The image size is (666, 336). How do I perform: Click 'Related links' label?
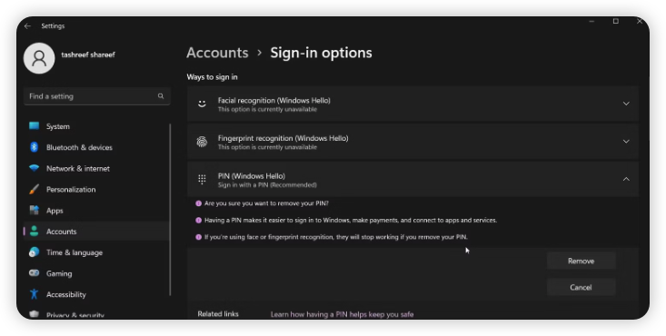[218, 314]
